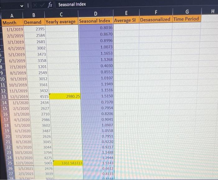
Task: Click the seasonal index cell 1.5150
Action: point(97,96)
